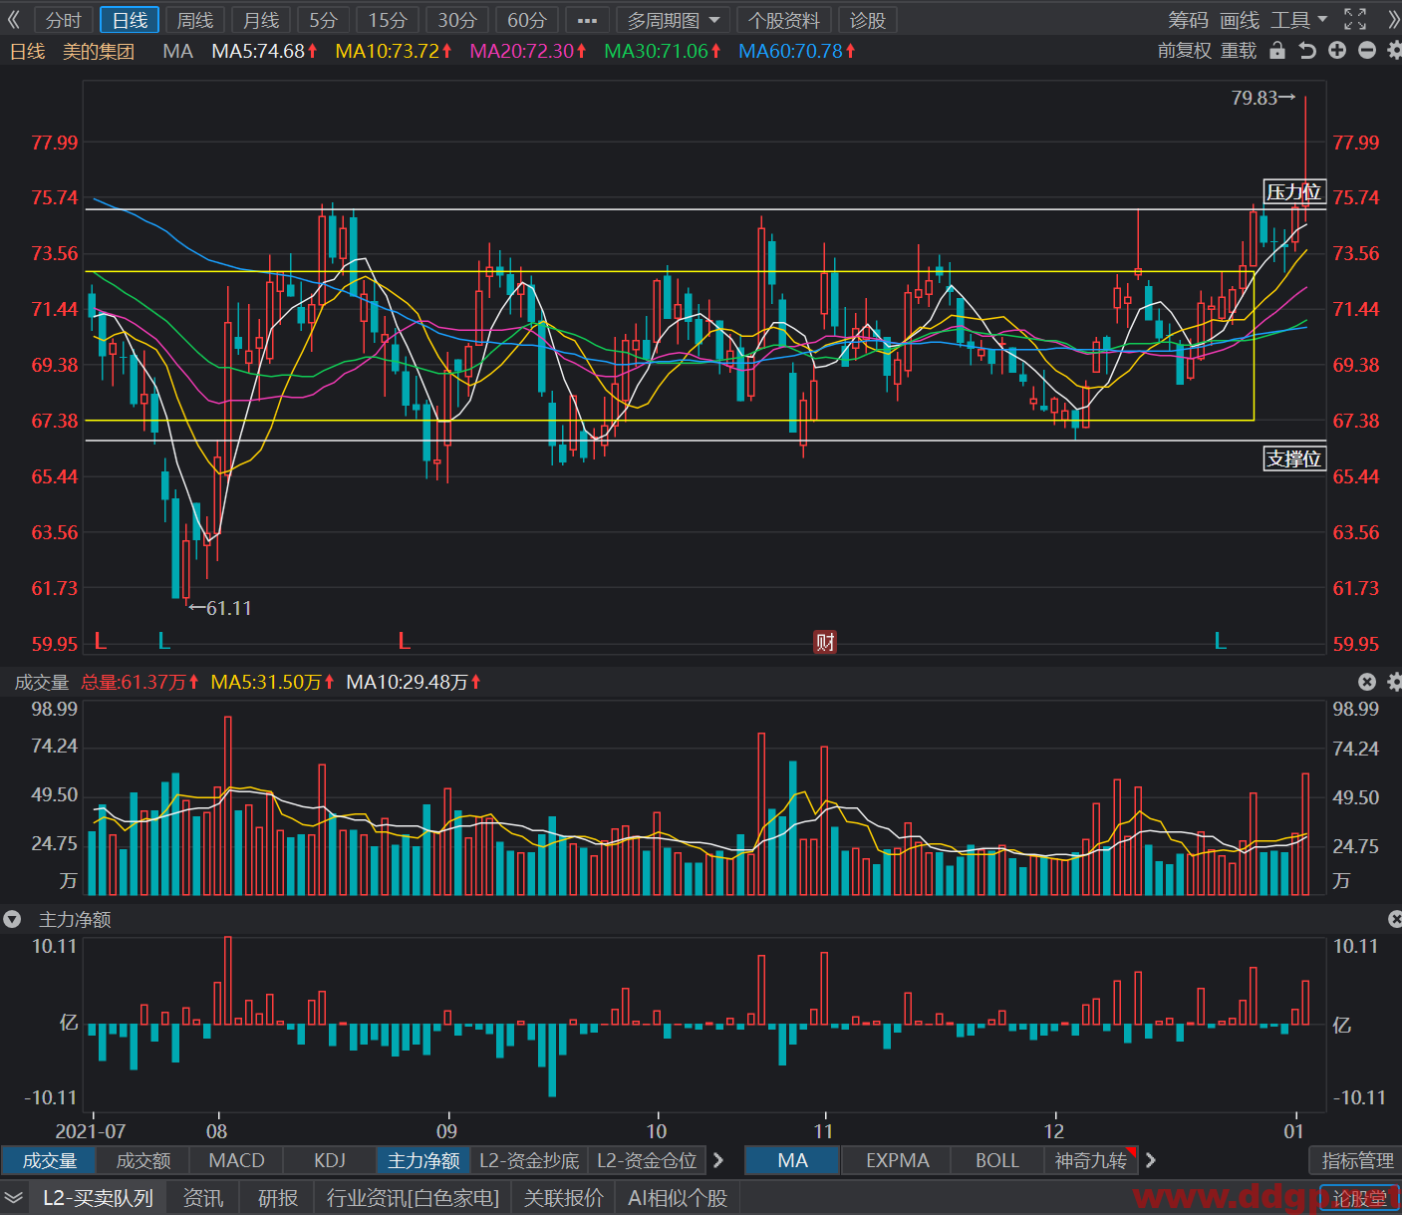Click 支撑位 support label
Image resolution: width=1402 pixels, height=1215 pixels.
pyautogui.click(x=1294, y=458)
